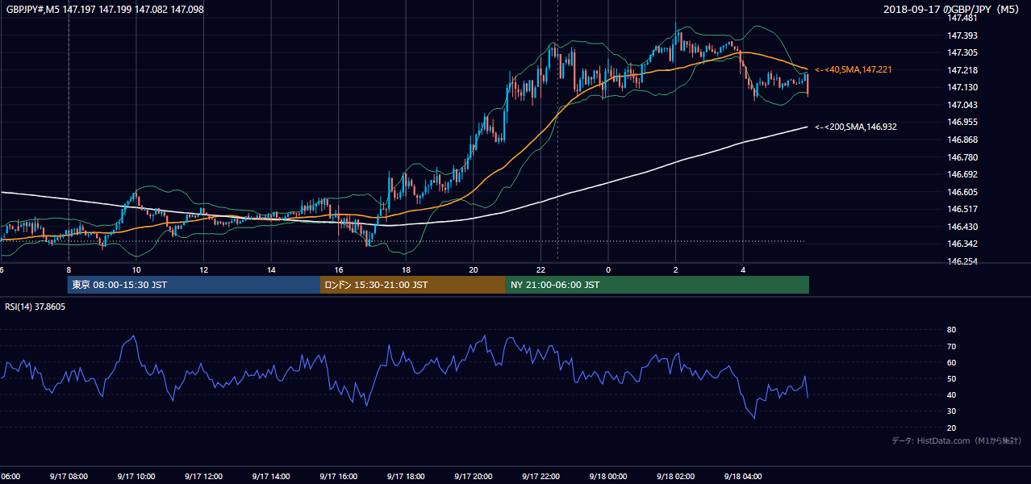
Task: Click price level 147.043 on price axis
Action: (963, 105)
